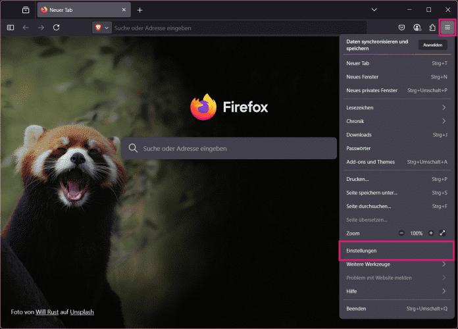Toggle the sidebar panel icon
This screenshot has height=329, width=458.
tap(10, 28)
